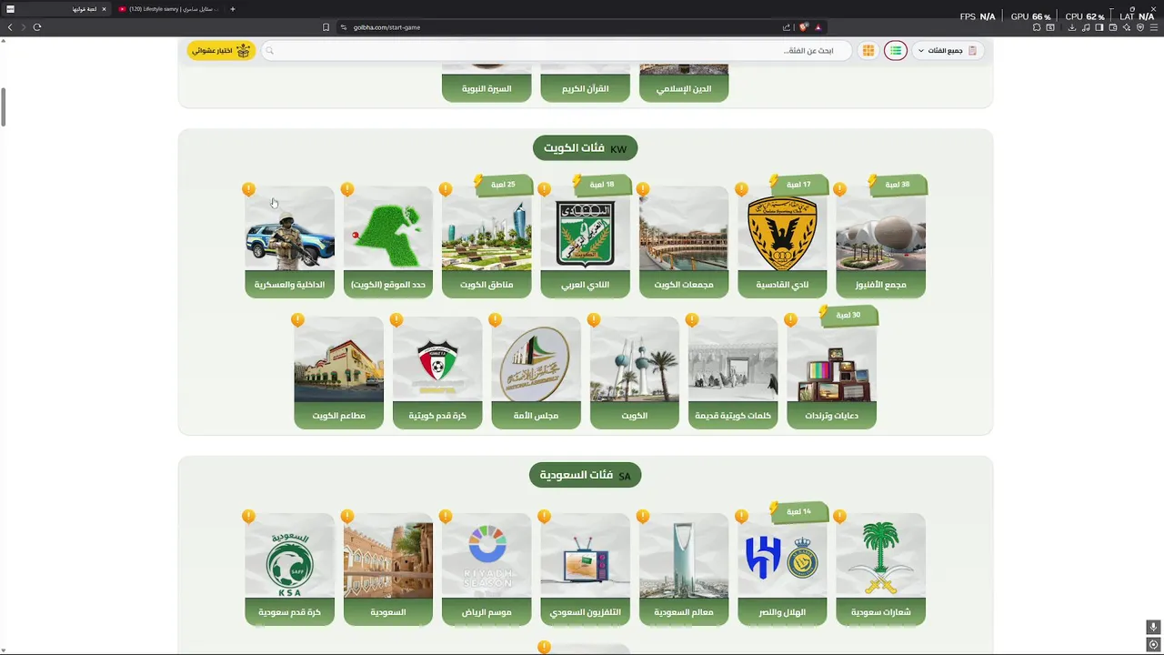Image resolution: width=1164 pixels, height=655 pixels.
Task: Open info icon on السعودية card
Action: click(x=347, y=517)
